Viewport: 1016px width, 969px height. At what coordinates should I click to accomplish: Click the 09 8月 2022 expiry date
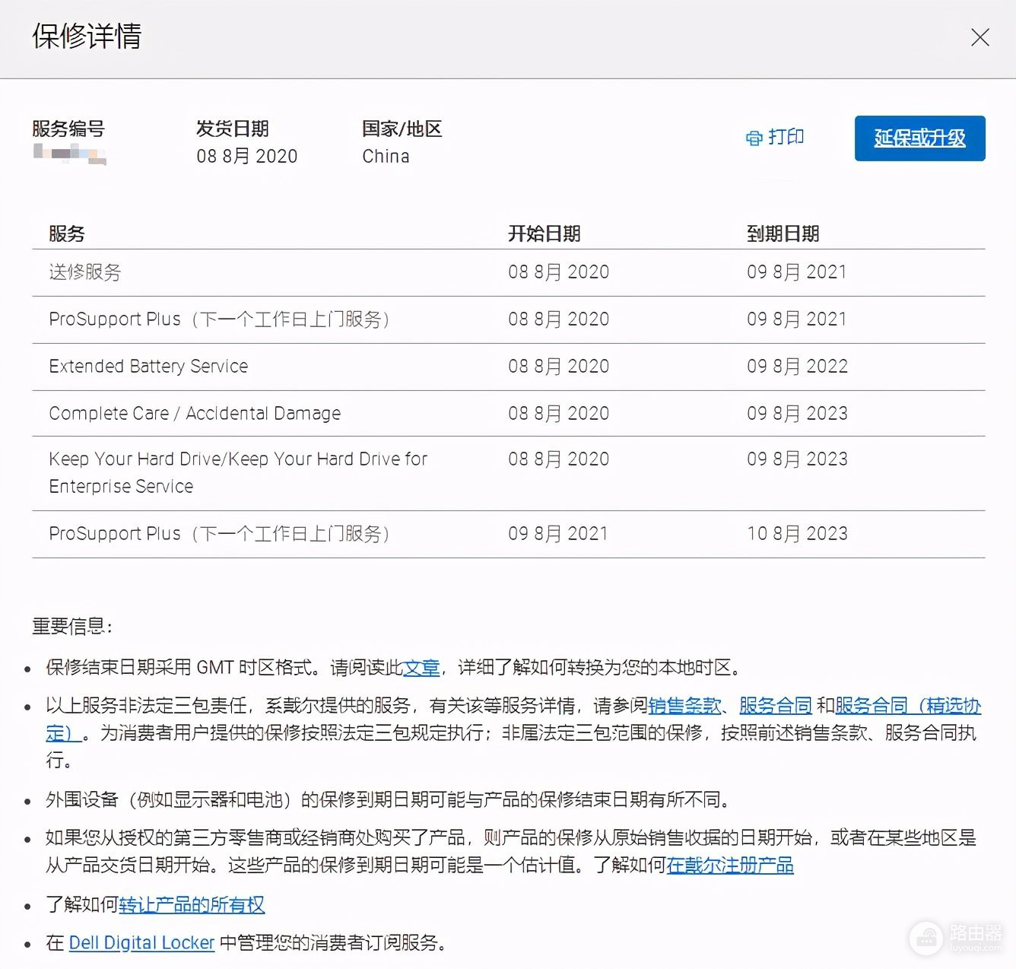797,367
